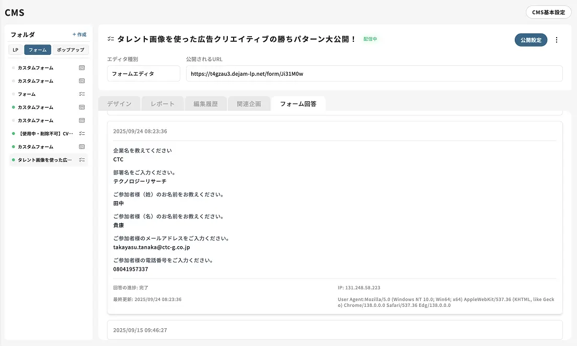577x346 pixels.
Task: Open the three-dot overflow menu near 公開設定
Action: coord(557,40)
